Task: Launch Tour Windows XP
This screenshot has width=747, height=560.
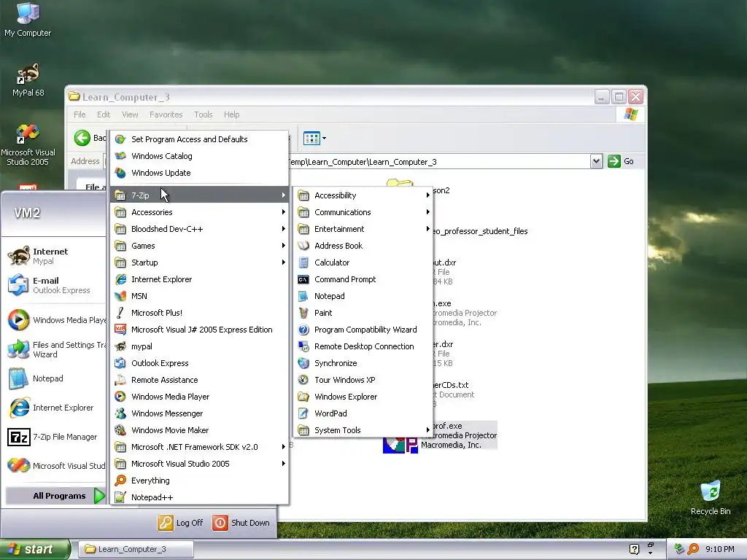Action: (363, 379)
